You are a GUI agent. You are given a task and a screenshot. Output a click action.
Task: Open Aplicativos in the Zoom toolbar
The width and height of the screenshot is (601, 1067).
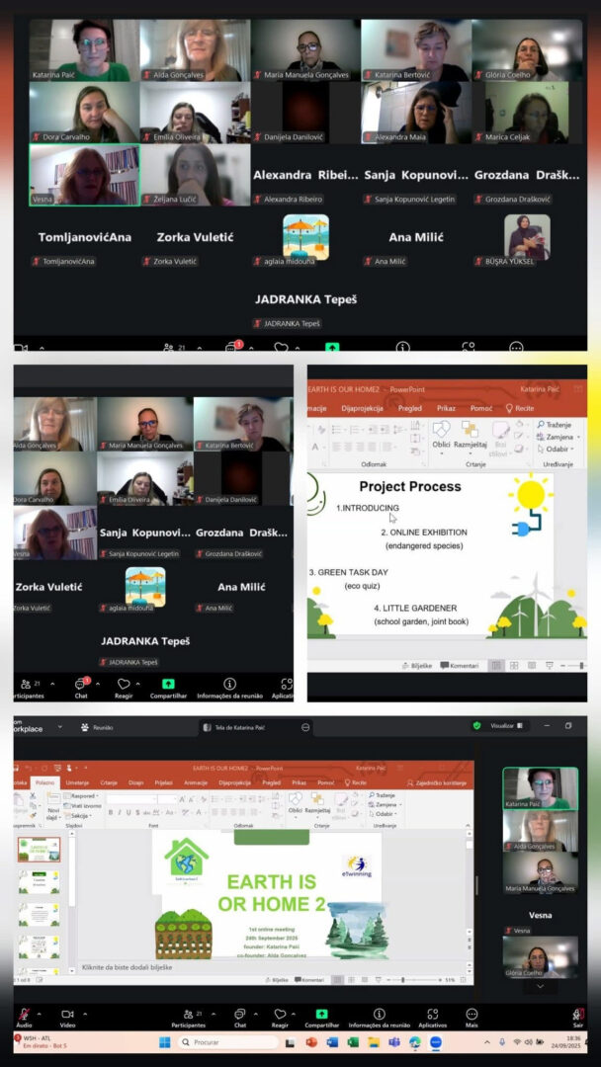pyautogui.click(x=432, y=1014)
